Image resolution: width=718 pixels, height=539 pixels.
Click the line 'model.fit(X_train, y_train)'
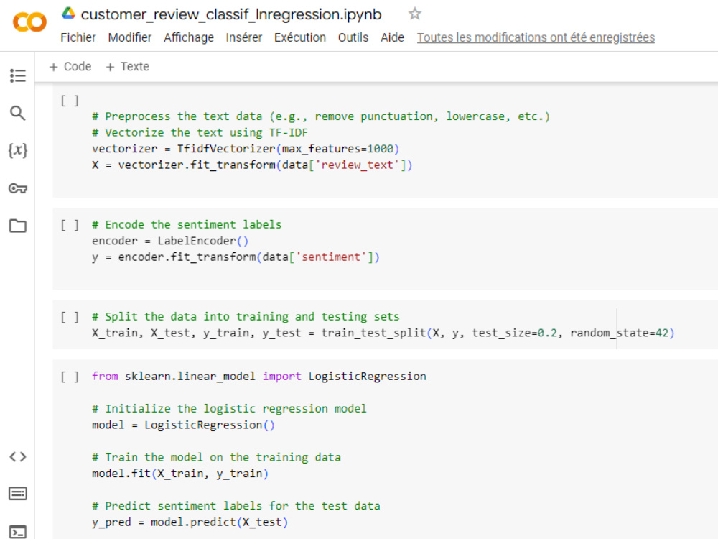tap(180, 474)
